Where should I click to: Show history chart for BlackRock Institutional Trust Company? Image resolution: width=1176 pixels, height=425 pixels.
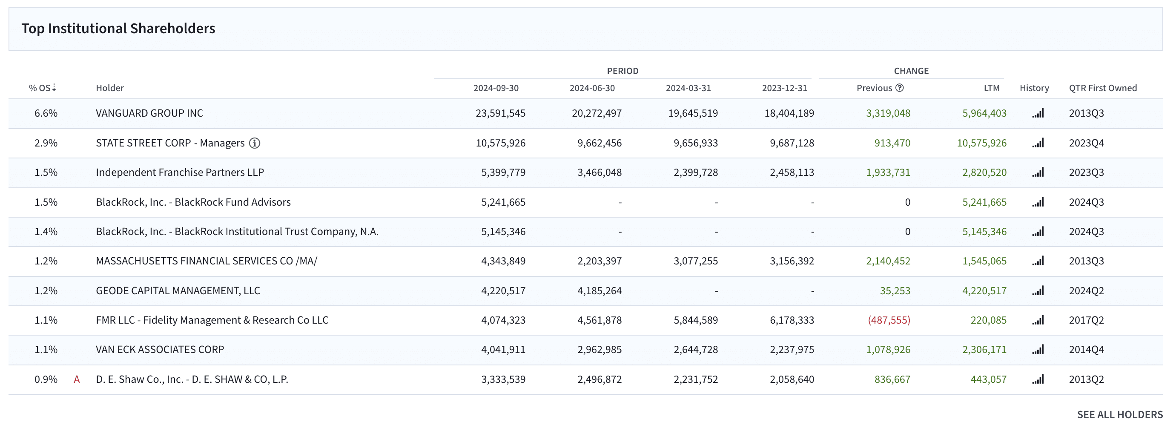(x=1038, y=231)
